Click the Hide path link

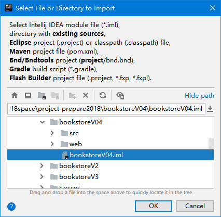point(199,96)
